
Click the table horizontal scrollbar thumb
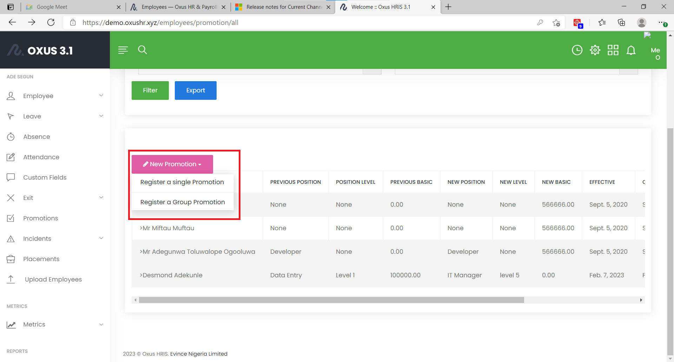[x=331, y=300]
